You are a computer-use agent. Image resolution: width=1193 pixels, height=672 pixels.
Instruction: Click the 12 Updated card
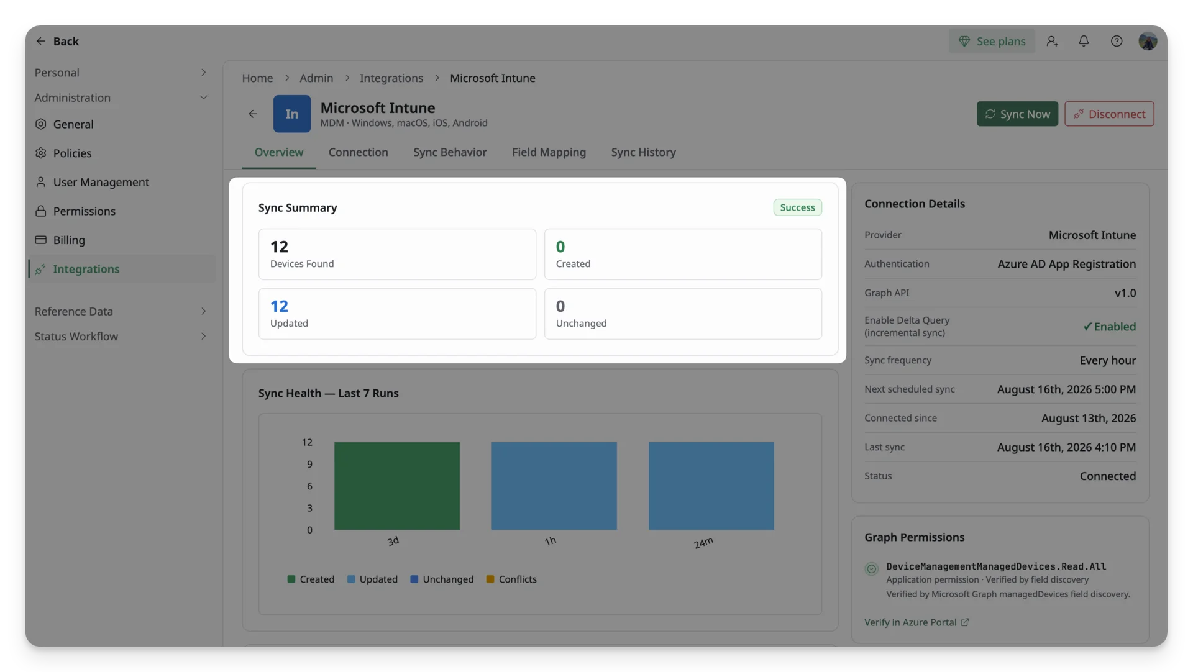397,314
